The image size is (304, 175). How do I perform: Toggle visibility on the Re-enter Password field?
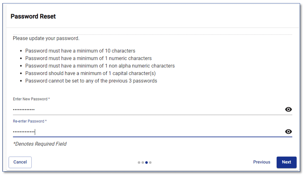click(x=288, y=132)
